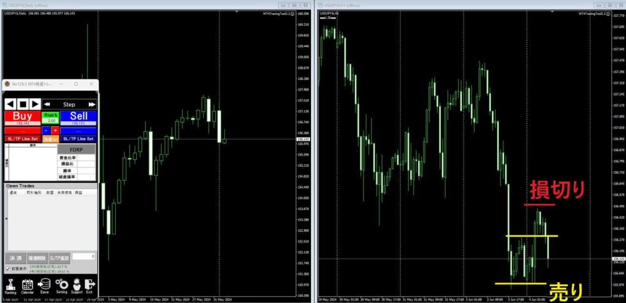626x303 pixels.
Task: Minimize the USDJPY H1 chart window
Action: [598, 5]
